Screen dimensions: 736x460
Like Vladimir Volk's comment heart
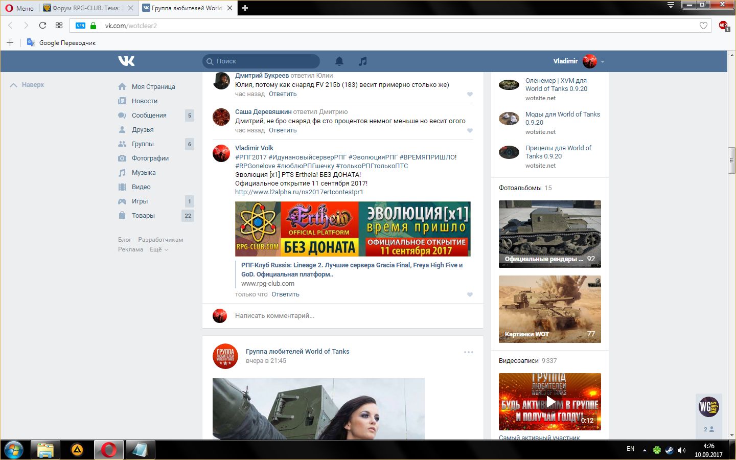(x=470, y=294)
